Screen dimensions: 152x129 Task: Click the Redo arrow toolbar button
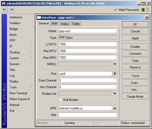click(12, 10)
